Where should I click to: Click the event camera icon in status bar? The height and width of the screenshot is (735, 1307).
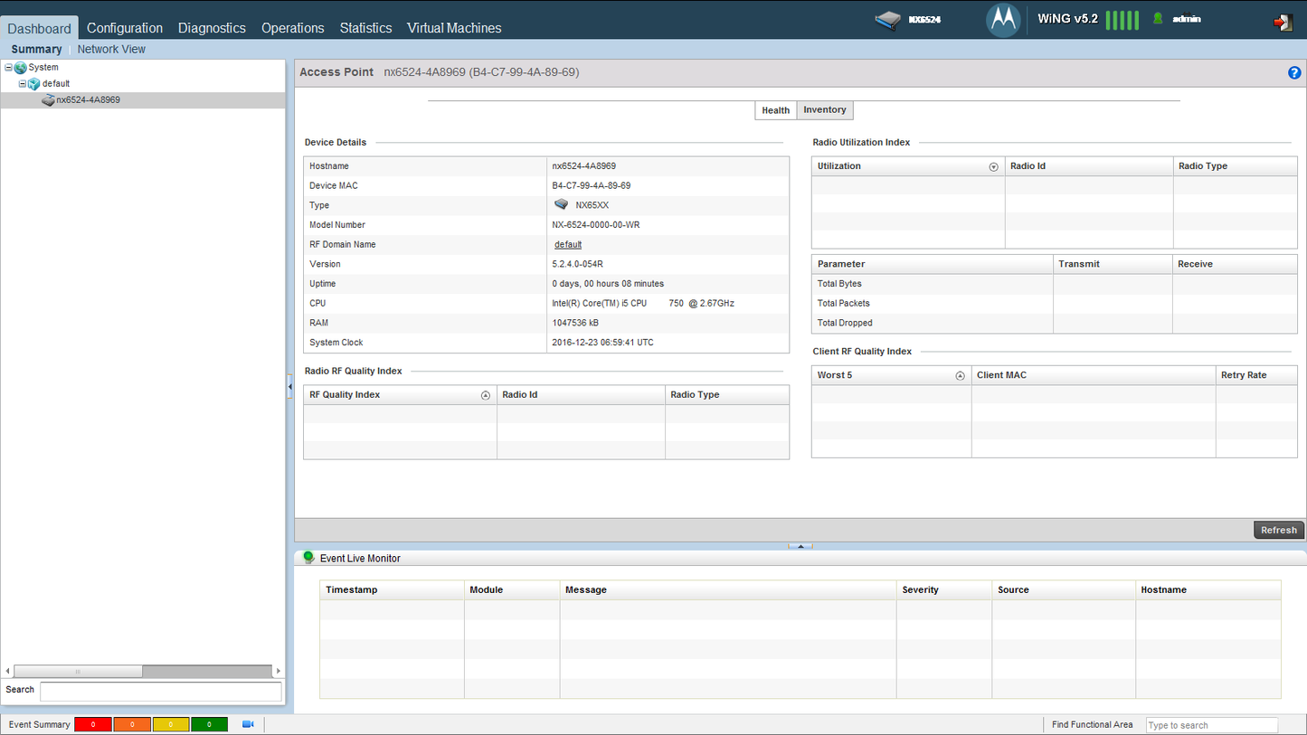(x=248, y=724)
